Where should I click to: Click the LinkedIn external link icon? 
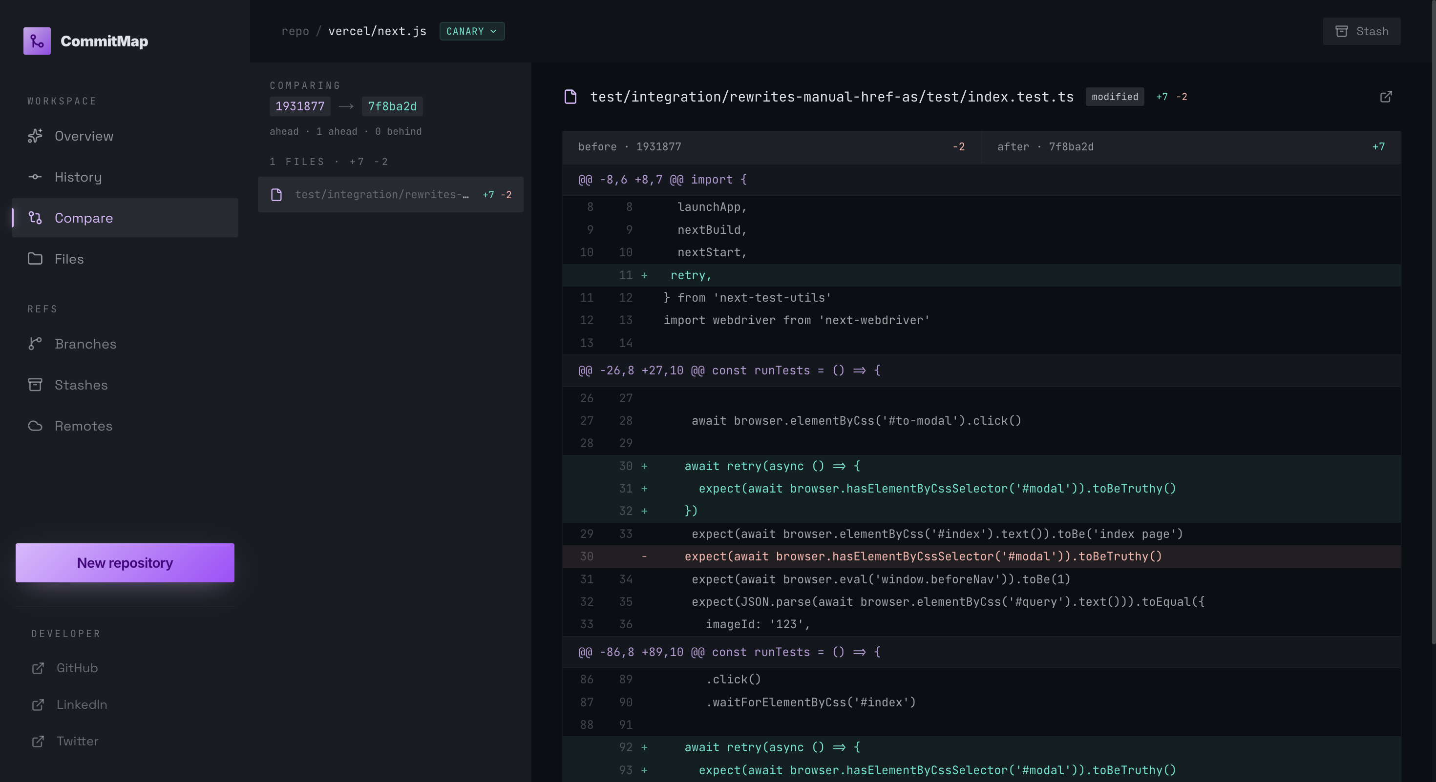38,704
